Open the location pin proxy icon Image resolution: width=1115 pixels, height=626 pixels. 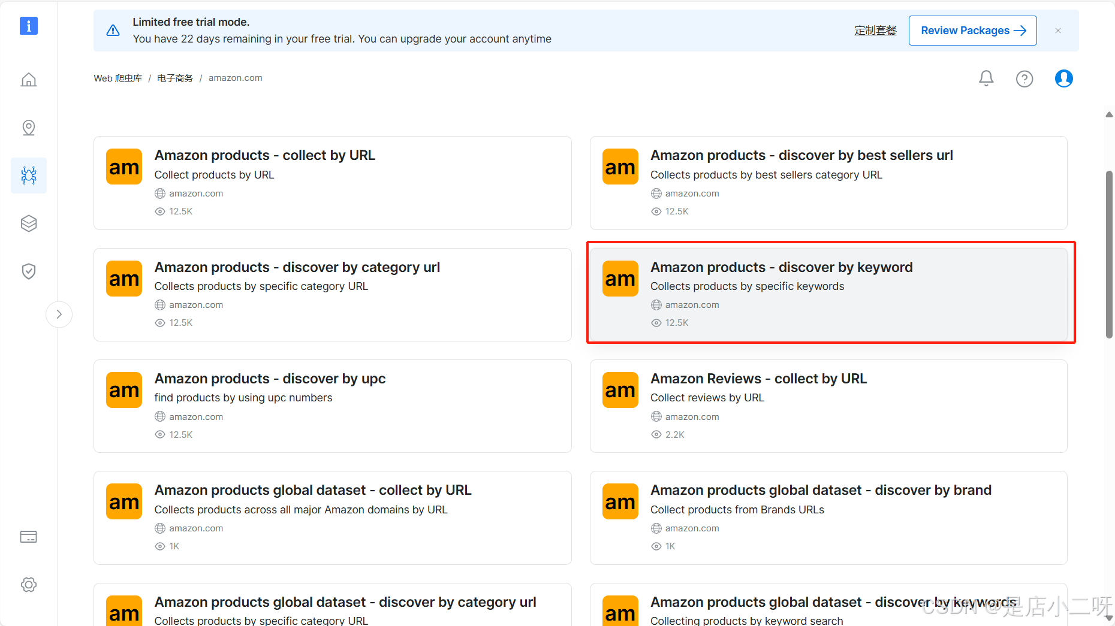29,128
